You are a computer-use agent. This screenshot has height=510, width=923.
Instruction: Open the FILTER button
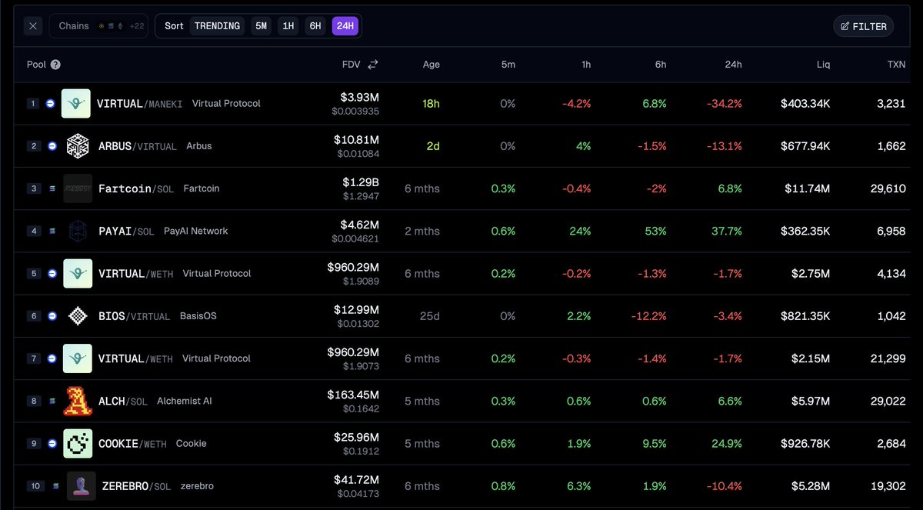coord(864,26)
